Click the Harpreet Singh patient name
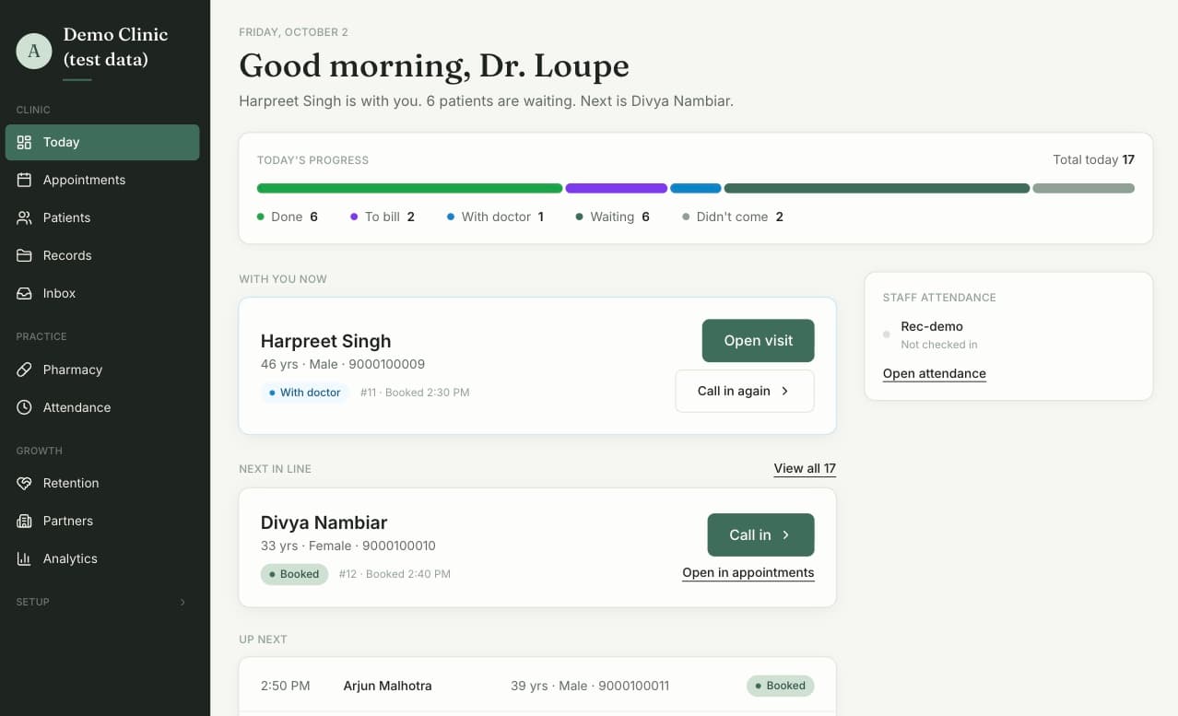This screenshot has height=716, width=1178. click(325, 341)
